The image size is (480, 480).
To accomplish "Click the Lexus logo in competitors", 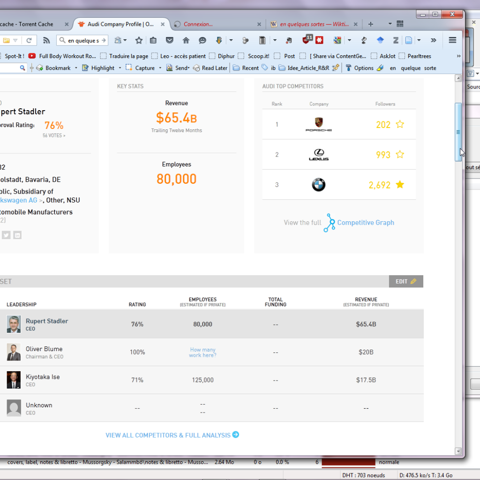I will coord(319,155).
